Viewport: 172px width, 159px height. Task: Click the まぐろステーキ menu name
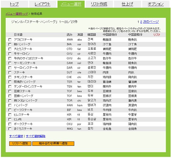[x=23, y=129]
